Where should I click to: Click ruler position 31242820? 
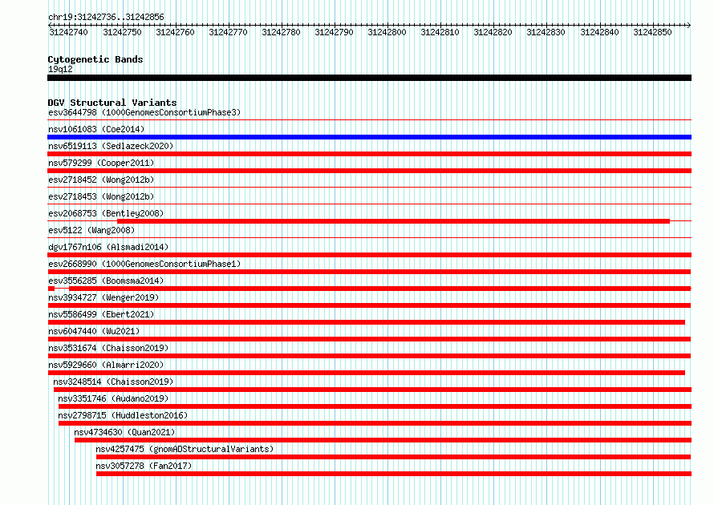click(x=493, y=32)
